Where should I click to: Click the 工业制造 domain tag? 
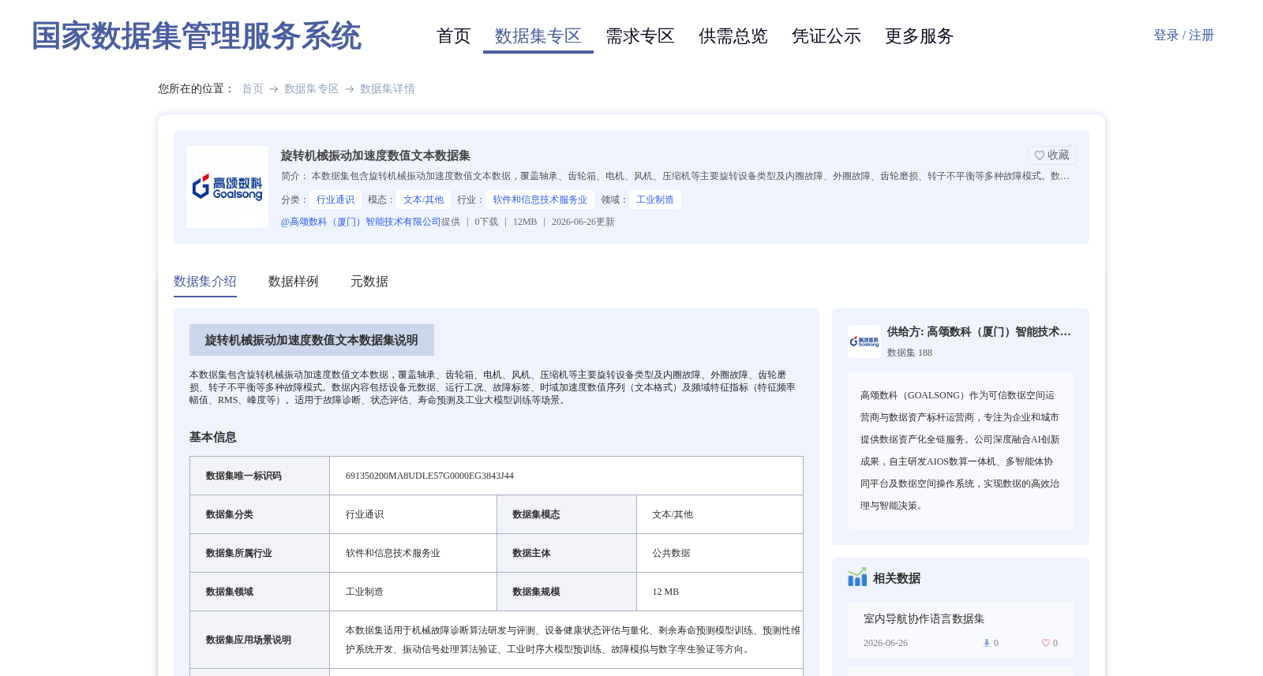(x=655, y=200)
